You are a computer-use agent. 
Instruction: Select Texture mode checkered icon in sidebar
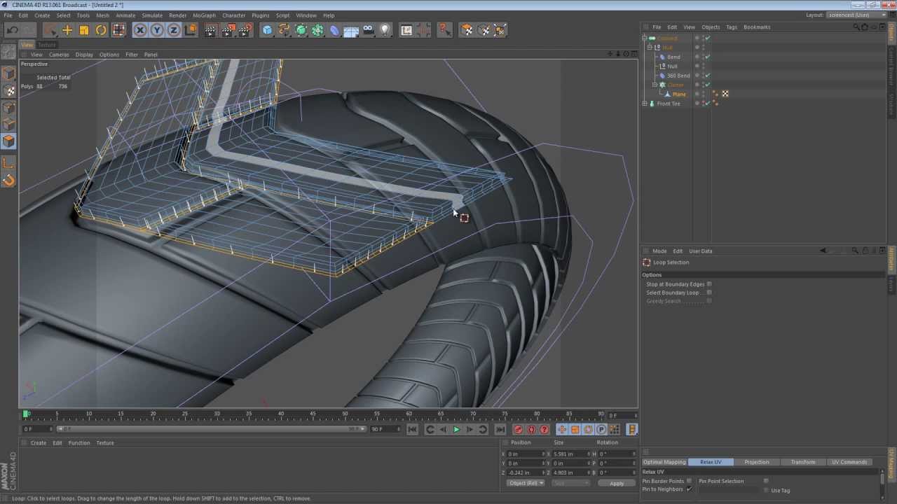pyautogui.click(x=9, y=90)
